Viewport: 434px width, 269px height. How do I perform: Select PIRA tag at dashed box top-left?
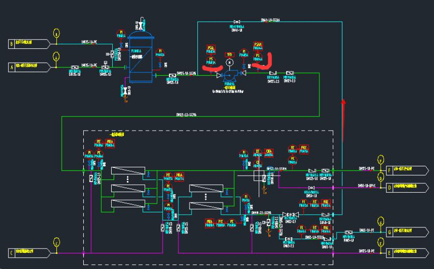[110, 144]
